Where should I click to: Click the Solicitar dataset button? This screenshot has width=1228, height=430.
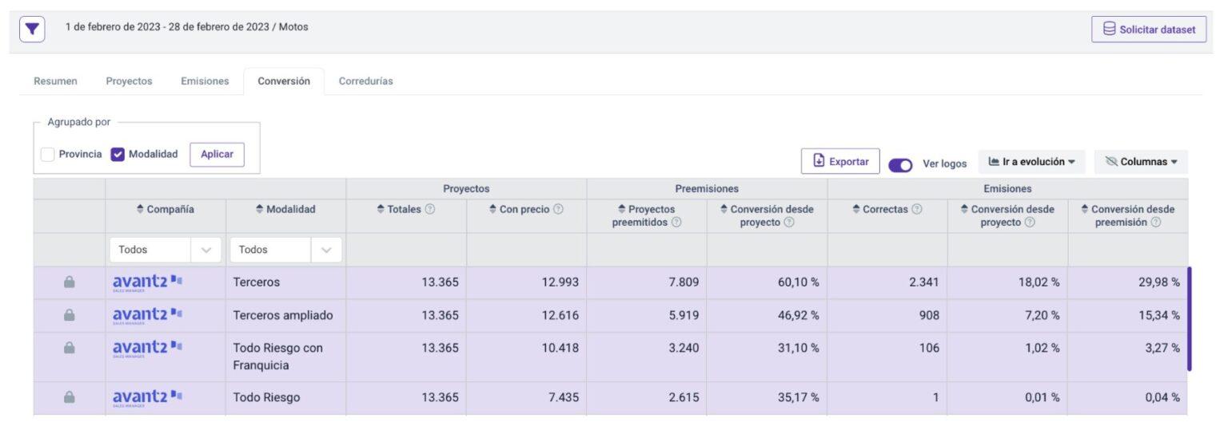[1149, 30]
